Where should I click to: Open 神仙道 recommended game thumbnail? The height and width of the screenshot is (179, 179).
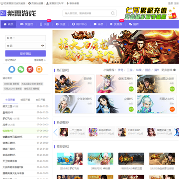coord(100,159)
